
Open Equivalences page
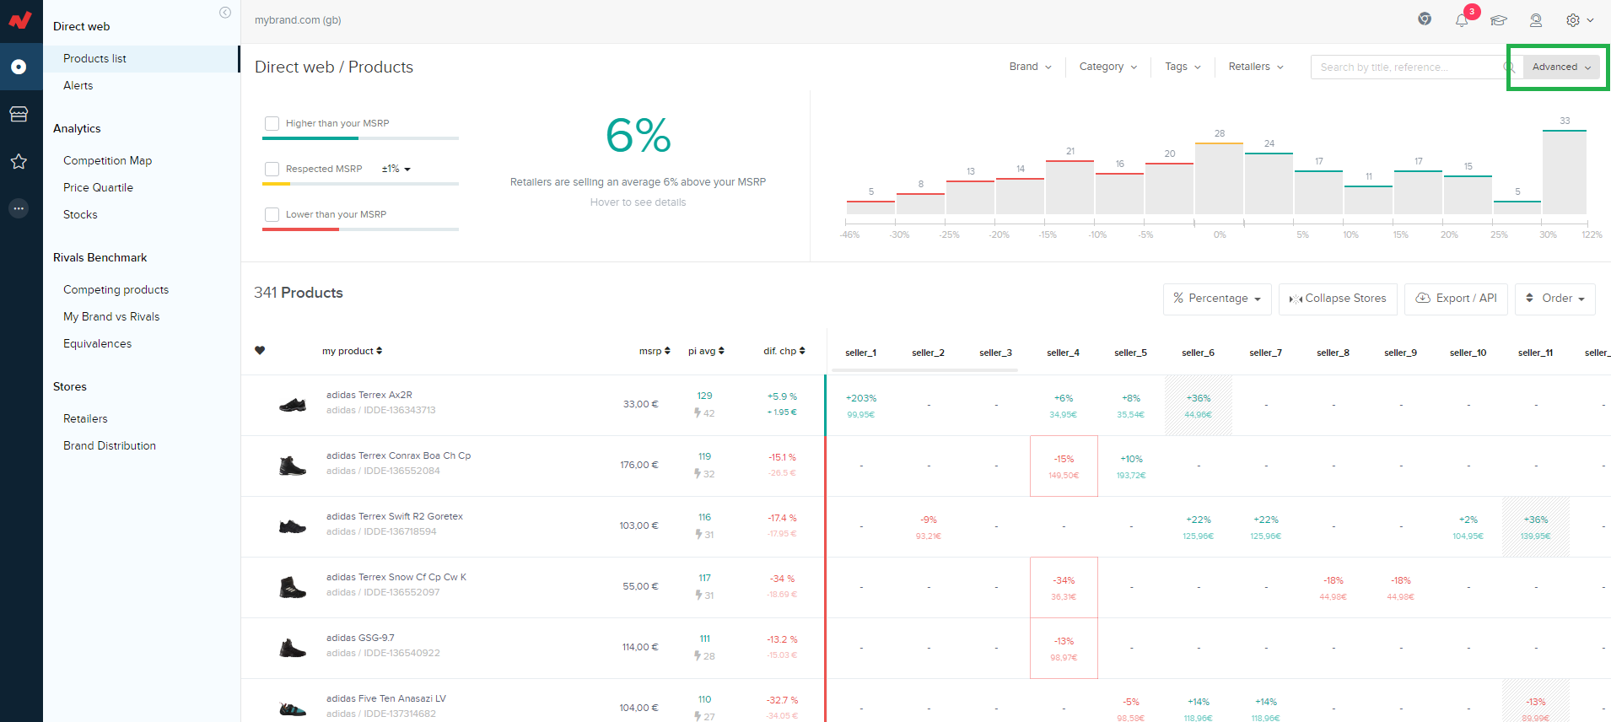pos(97,343)
